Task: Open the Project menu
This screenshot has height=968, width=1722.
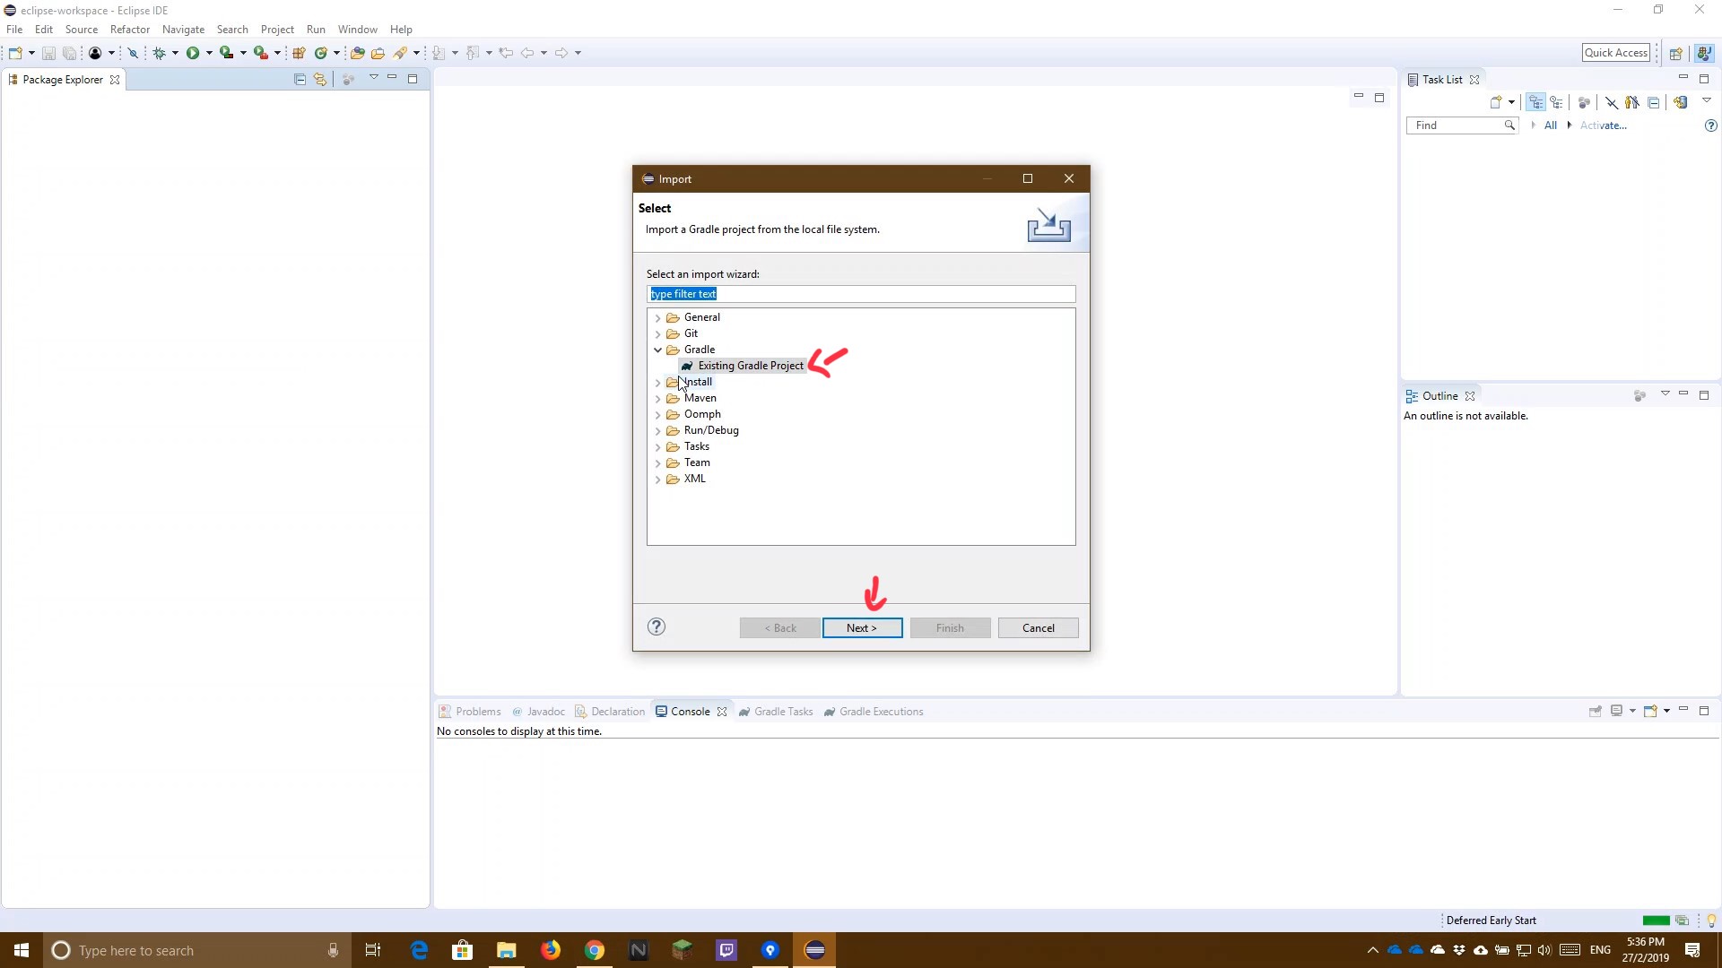Action: [277, 30]
